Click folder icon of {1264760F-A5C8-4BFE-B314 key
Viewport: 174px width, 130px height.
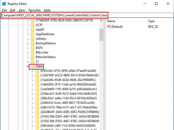tap(37, 75)
